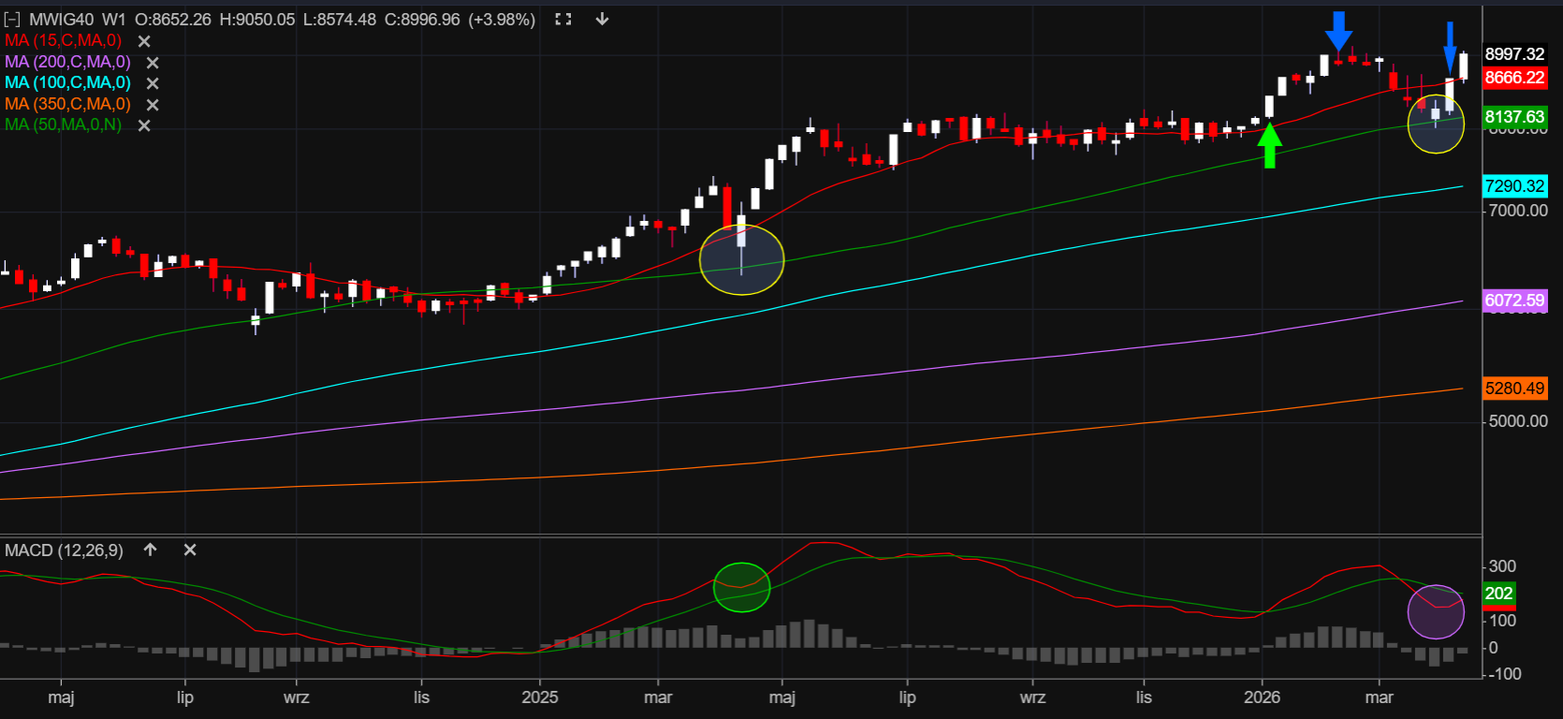Change the W1 timeframe interval

point(113,20)
